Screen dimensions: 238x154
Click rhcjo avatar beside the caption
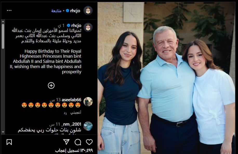(x=88, y=27)
